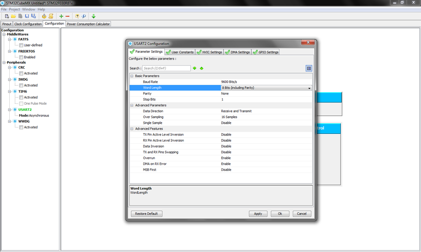The width and height of the screenshot is (421, 252).
Task: Open the Help menu
Action: coord(41,9)
